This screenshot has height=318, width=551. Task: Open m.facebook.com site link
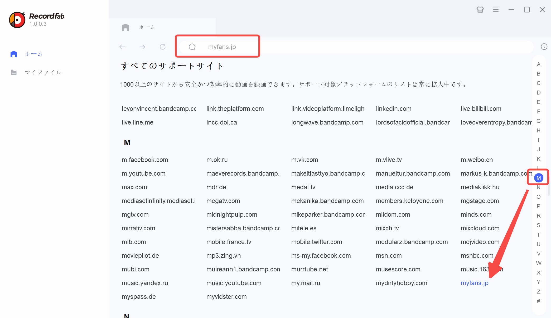[145, 160]
